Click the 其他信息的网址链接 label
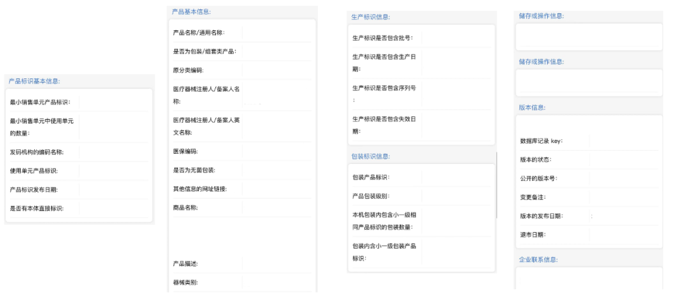This screenshot has height=300, width=684. 199,189
